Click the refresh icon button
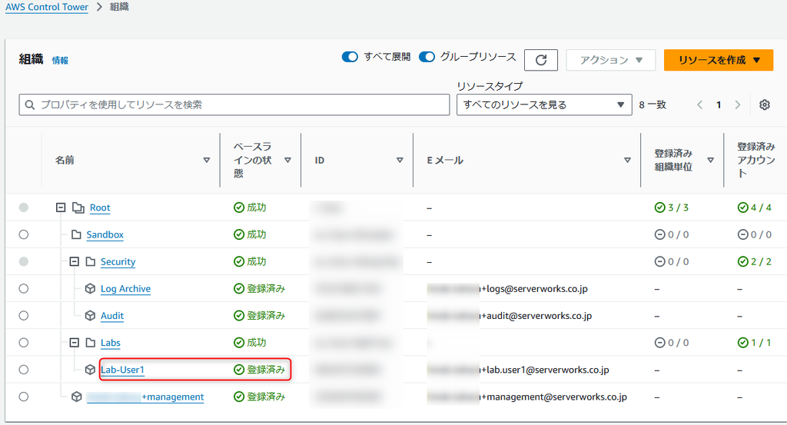 [x=540, y=60]
